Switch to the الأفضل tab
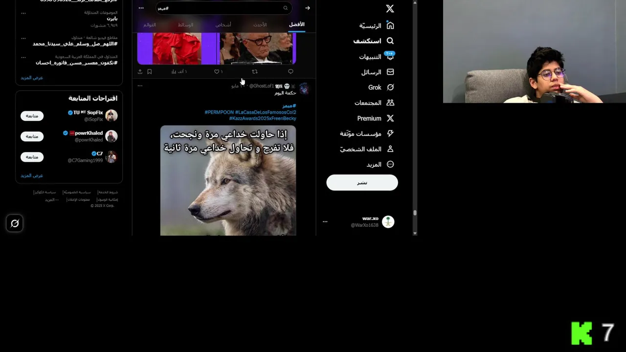Screen dimensions: 626x352 (296, 24)
